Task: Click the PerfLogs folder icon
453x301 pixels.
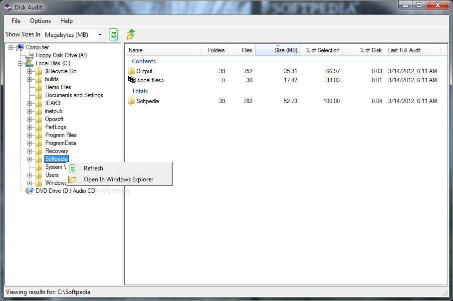Action: click(x=39, y=127)
